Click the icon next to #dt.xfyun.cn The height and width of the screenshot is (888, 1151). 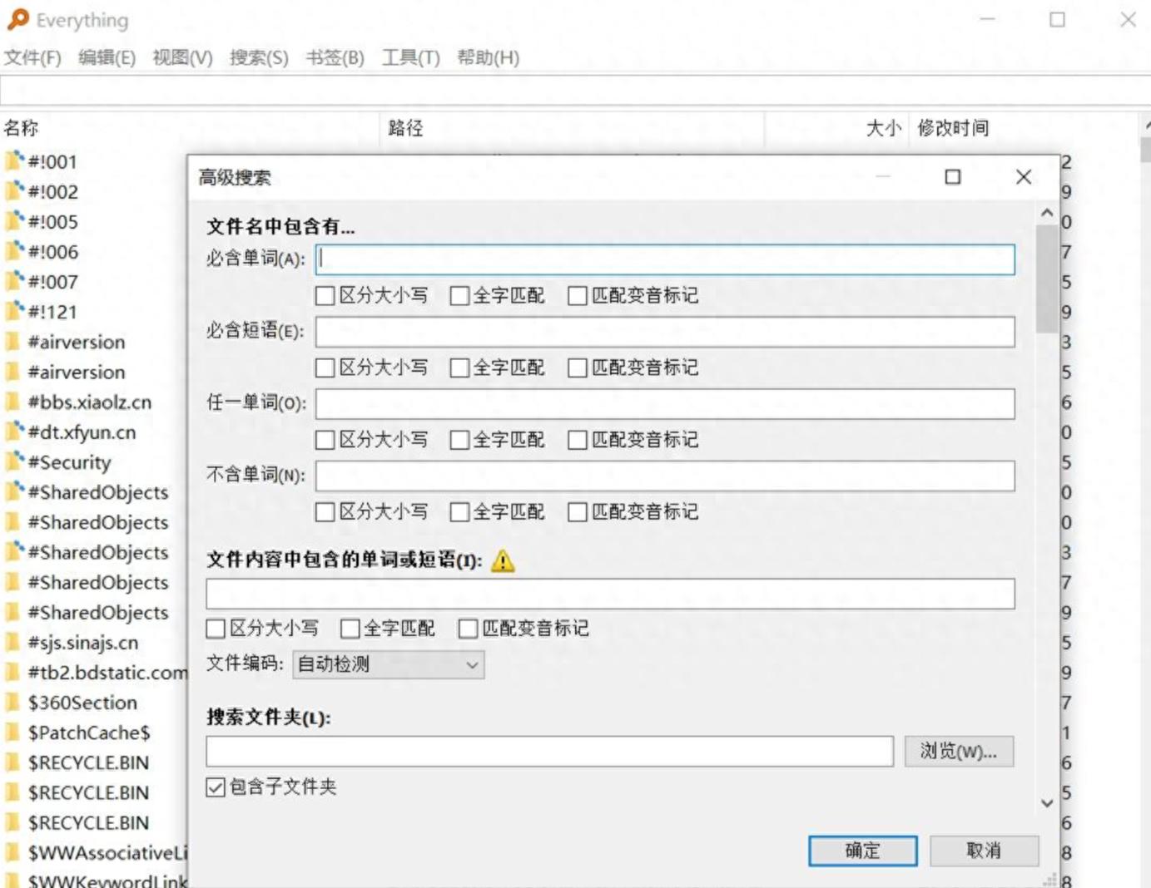click(x=14, y=432)
